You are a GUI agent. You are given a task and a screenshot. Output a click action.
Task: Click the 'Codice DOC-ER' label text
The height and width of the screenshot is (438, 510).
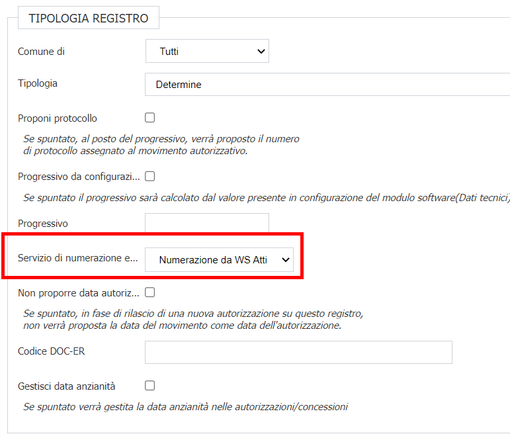pyautogui.click(x=52, y=351)
